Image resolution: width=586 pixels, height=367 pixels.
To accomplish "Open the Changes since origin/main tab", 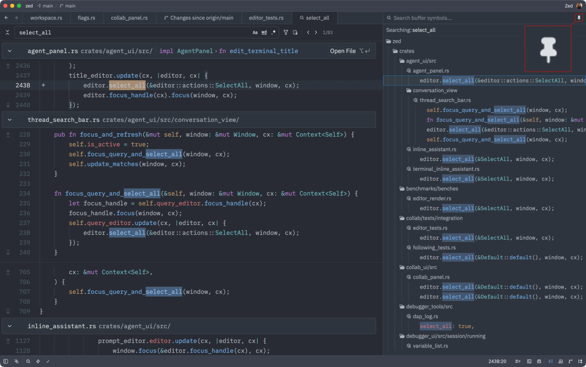I will tap(199, 17).
